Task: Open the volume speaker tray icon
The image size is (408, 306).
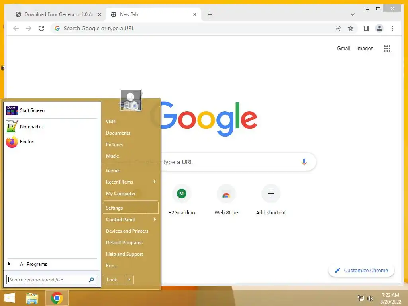Action: 370,298
